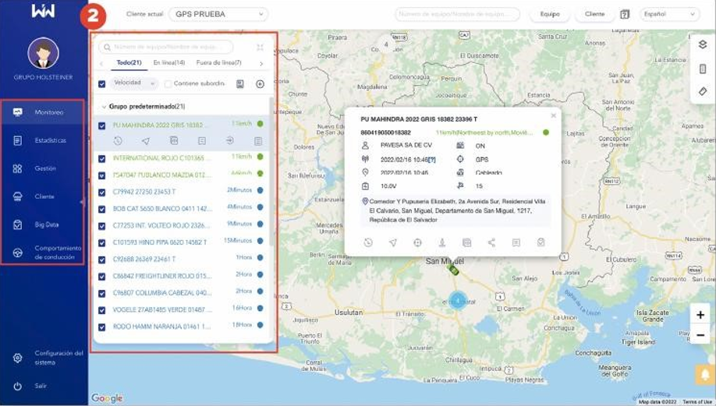Click the Equipo button in top bar
Viewport: 716px width, 406px height.
tap(549, 14)
